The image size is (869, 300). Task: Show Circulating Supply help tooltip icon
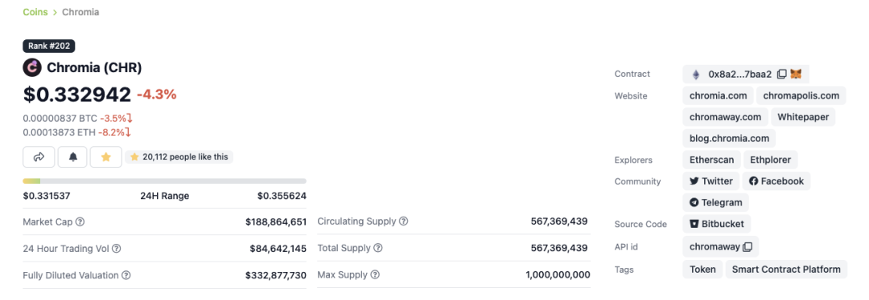click(403, 221)
